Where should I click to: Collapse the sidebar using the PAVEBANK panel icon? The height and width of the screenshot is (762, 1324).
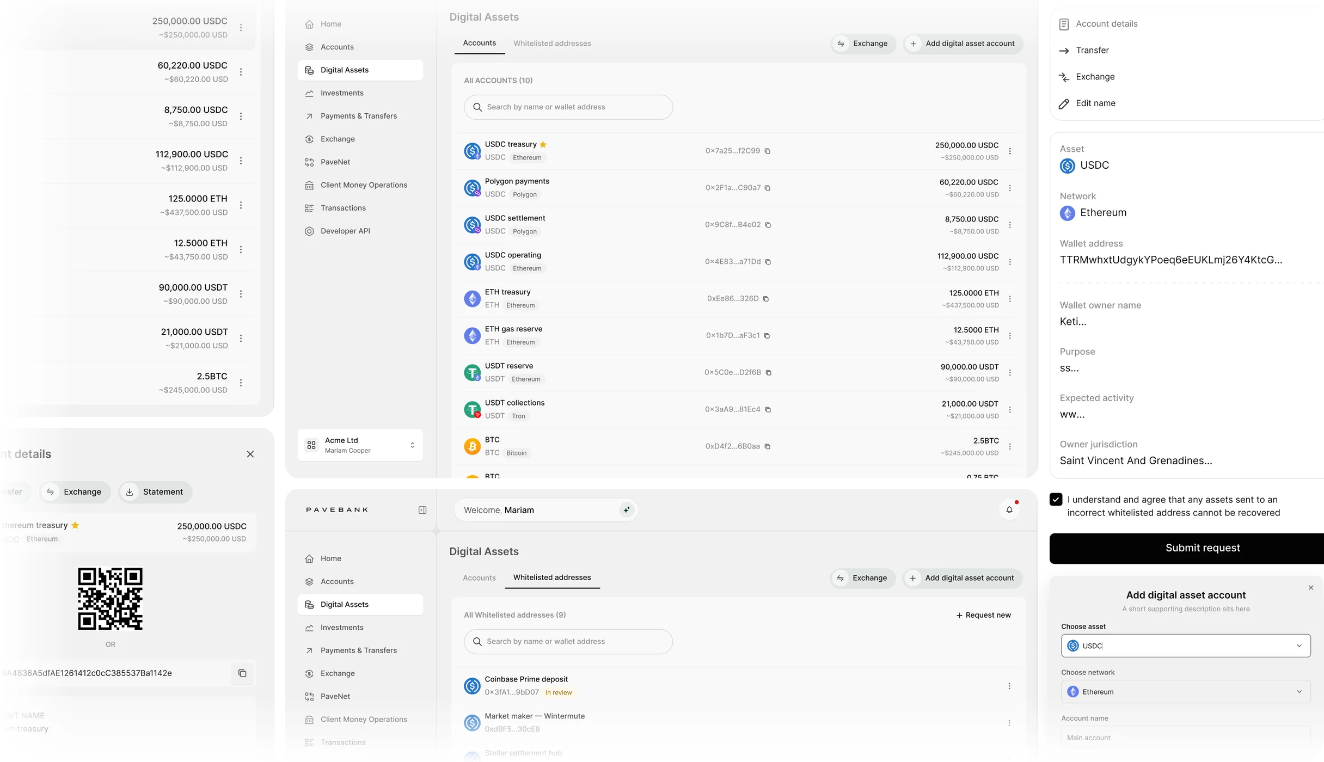(422, 510)
